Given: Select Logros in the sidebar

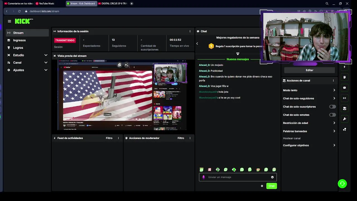Looking at the screenshot, I should (27, 48).
